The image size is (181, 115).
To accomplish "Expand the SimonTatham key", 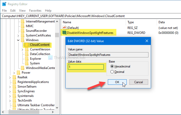I will tap(10, 87).
